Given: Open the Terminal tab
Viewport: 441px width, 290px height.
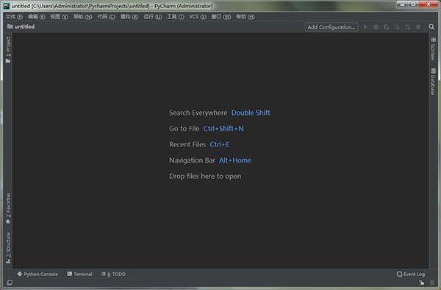Looking at the screenshot, I should pyautogui.click(x=79, y=274).
